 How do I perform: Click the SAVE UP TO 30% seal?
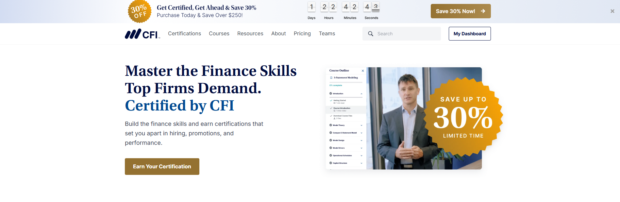pos(463,117)
